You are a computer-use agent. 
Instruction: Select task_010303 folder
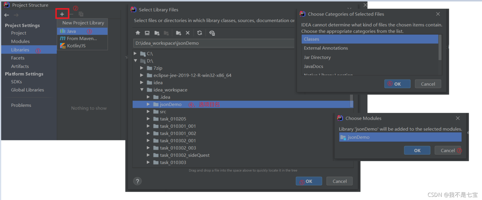click(x=173, y=162)
